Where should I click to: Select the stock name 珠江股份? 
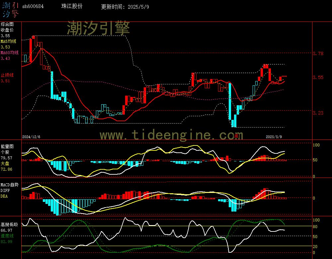[x=72, y=6]
